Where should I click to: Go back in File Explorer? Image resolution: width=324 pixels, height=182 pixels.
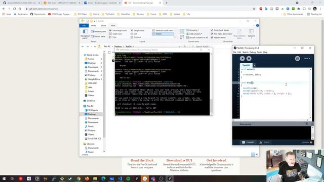(83, 47)
